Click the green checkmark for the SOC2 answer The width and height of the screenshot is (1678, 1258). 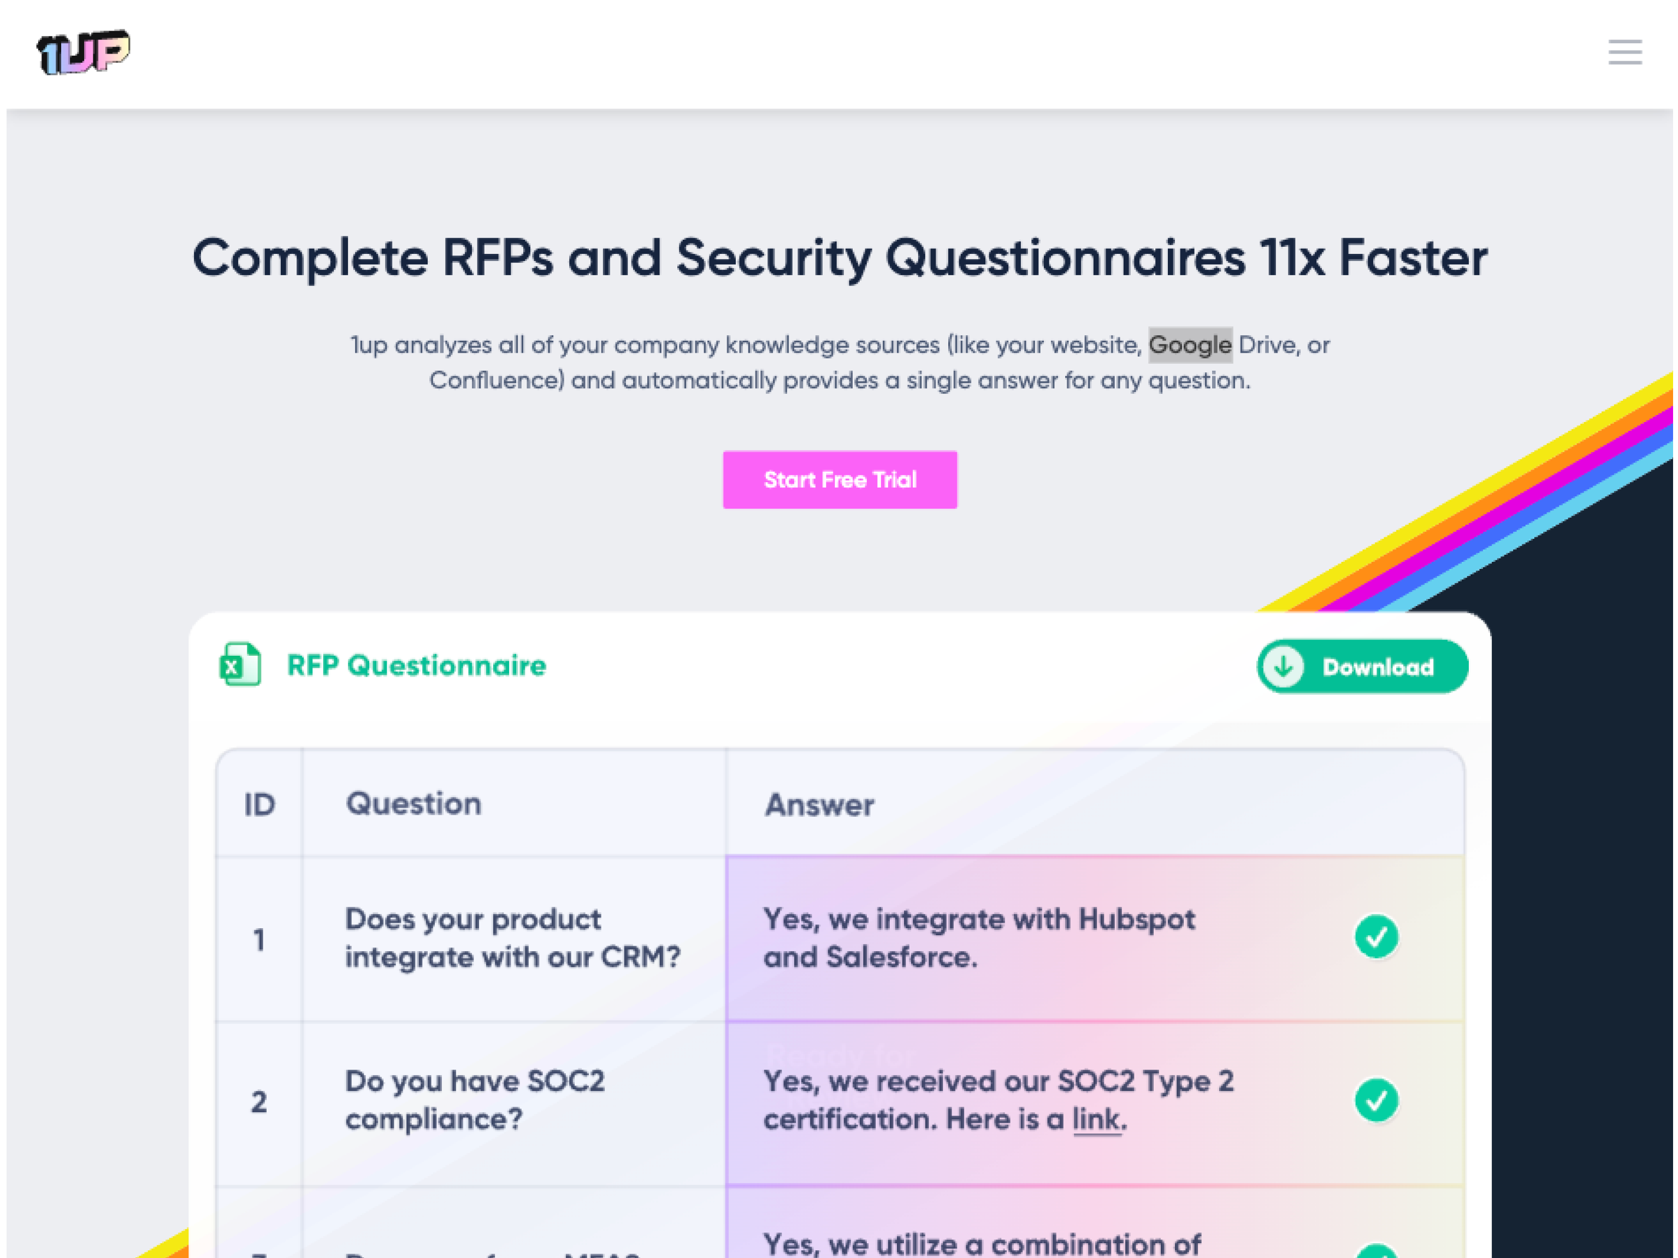(1375, 1100)
